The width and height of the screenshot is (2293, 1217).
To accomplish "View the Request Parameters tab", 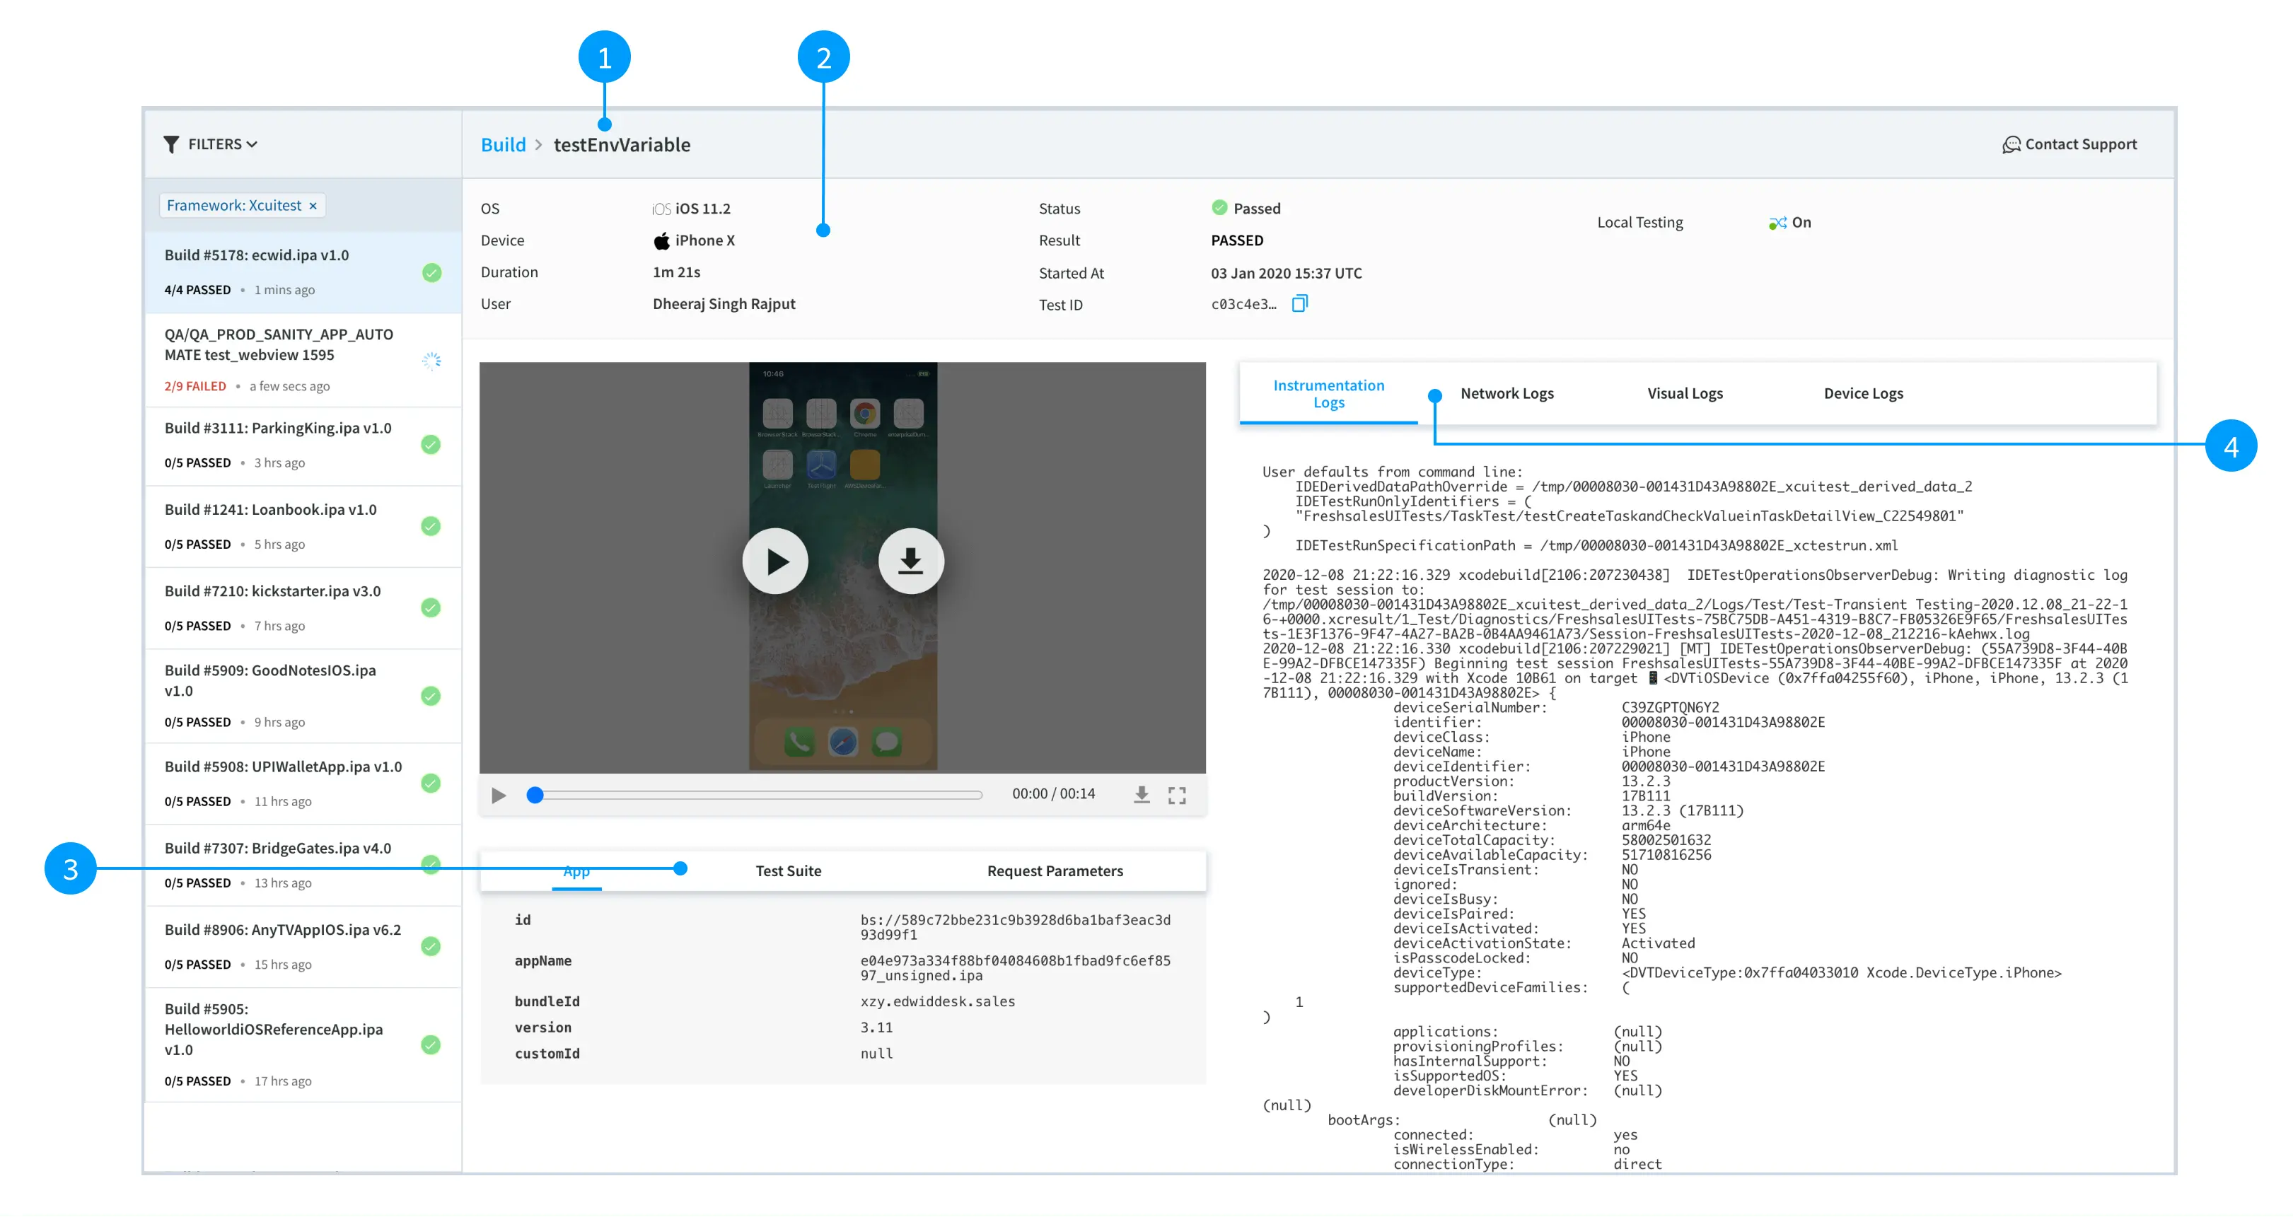I will pos(1055,870).
